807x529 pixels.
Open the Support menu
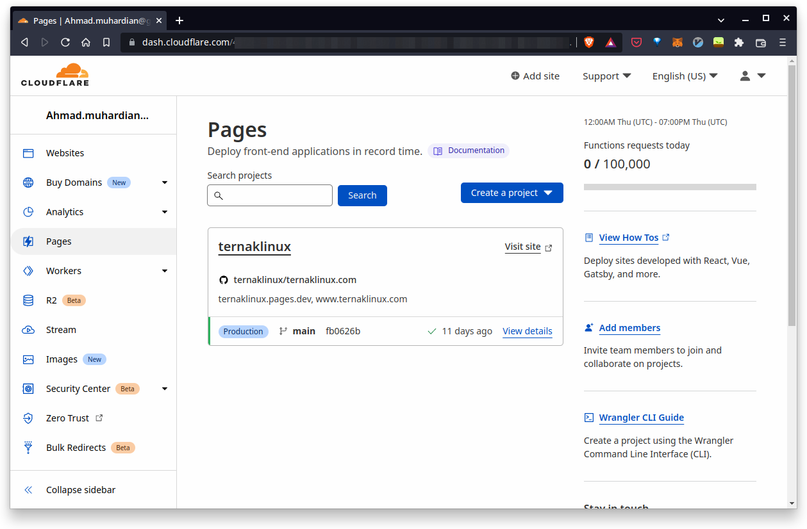click(606, 76)
